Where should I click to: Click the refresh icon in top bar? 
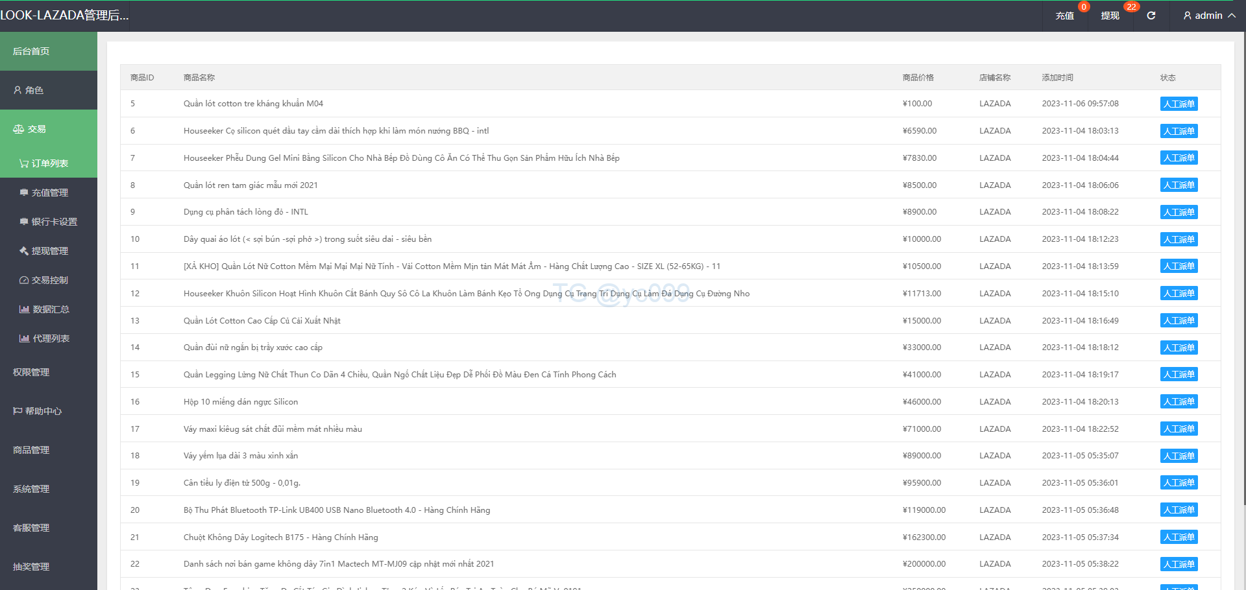(1151, 16)
